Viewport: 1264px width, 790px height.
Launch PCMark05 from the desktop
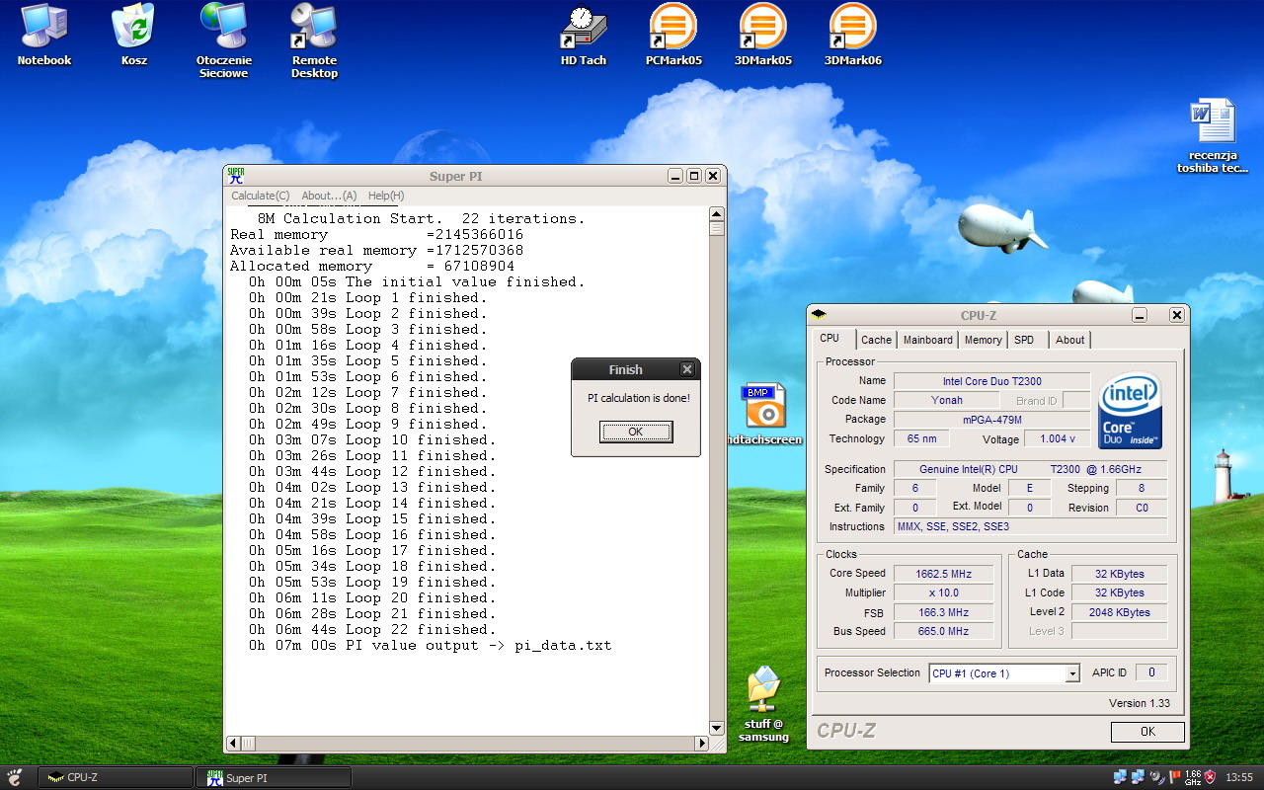[x=672, y=28]
